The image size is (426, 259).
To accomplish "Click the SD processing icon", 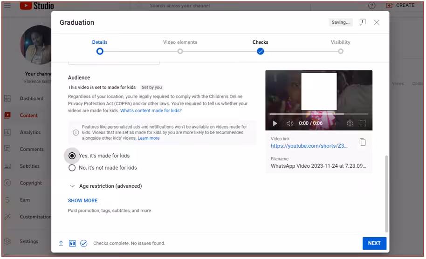I will [72, 243].
